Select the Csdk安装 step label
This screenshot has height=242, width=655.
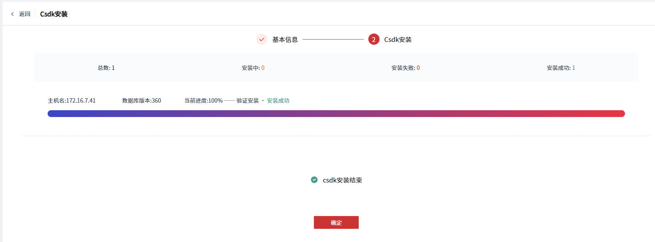(398, 40)
